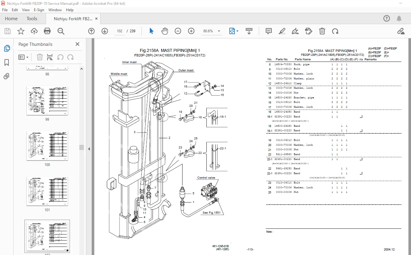Select the page 100 thumbnail
The image size is (411, 255).
pos(47,146)
